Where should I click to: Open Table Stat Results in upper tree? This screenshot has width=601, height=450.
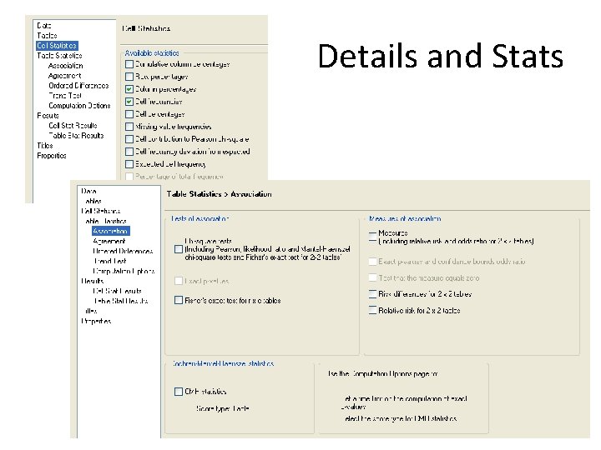(x=76, y=135)
